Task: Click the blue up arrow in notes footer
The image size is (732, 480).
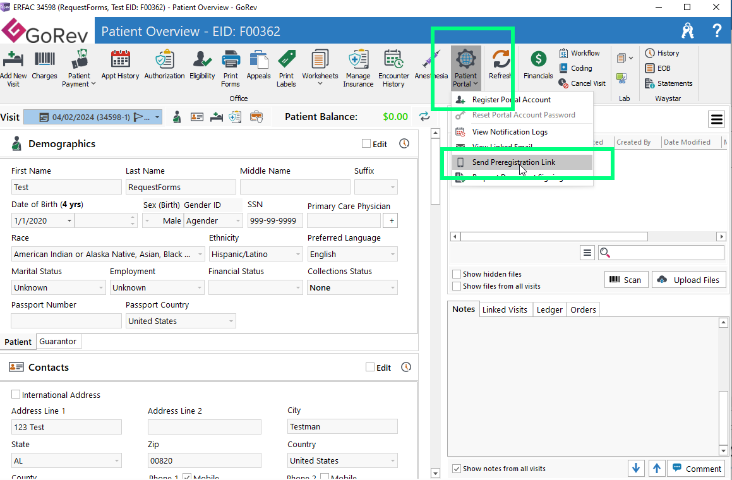Action: coord(657,469)
